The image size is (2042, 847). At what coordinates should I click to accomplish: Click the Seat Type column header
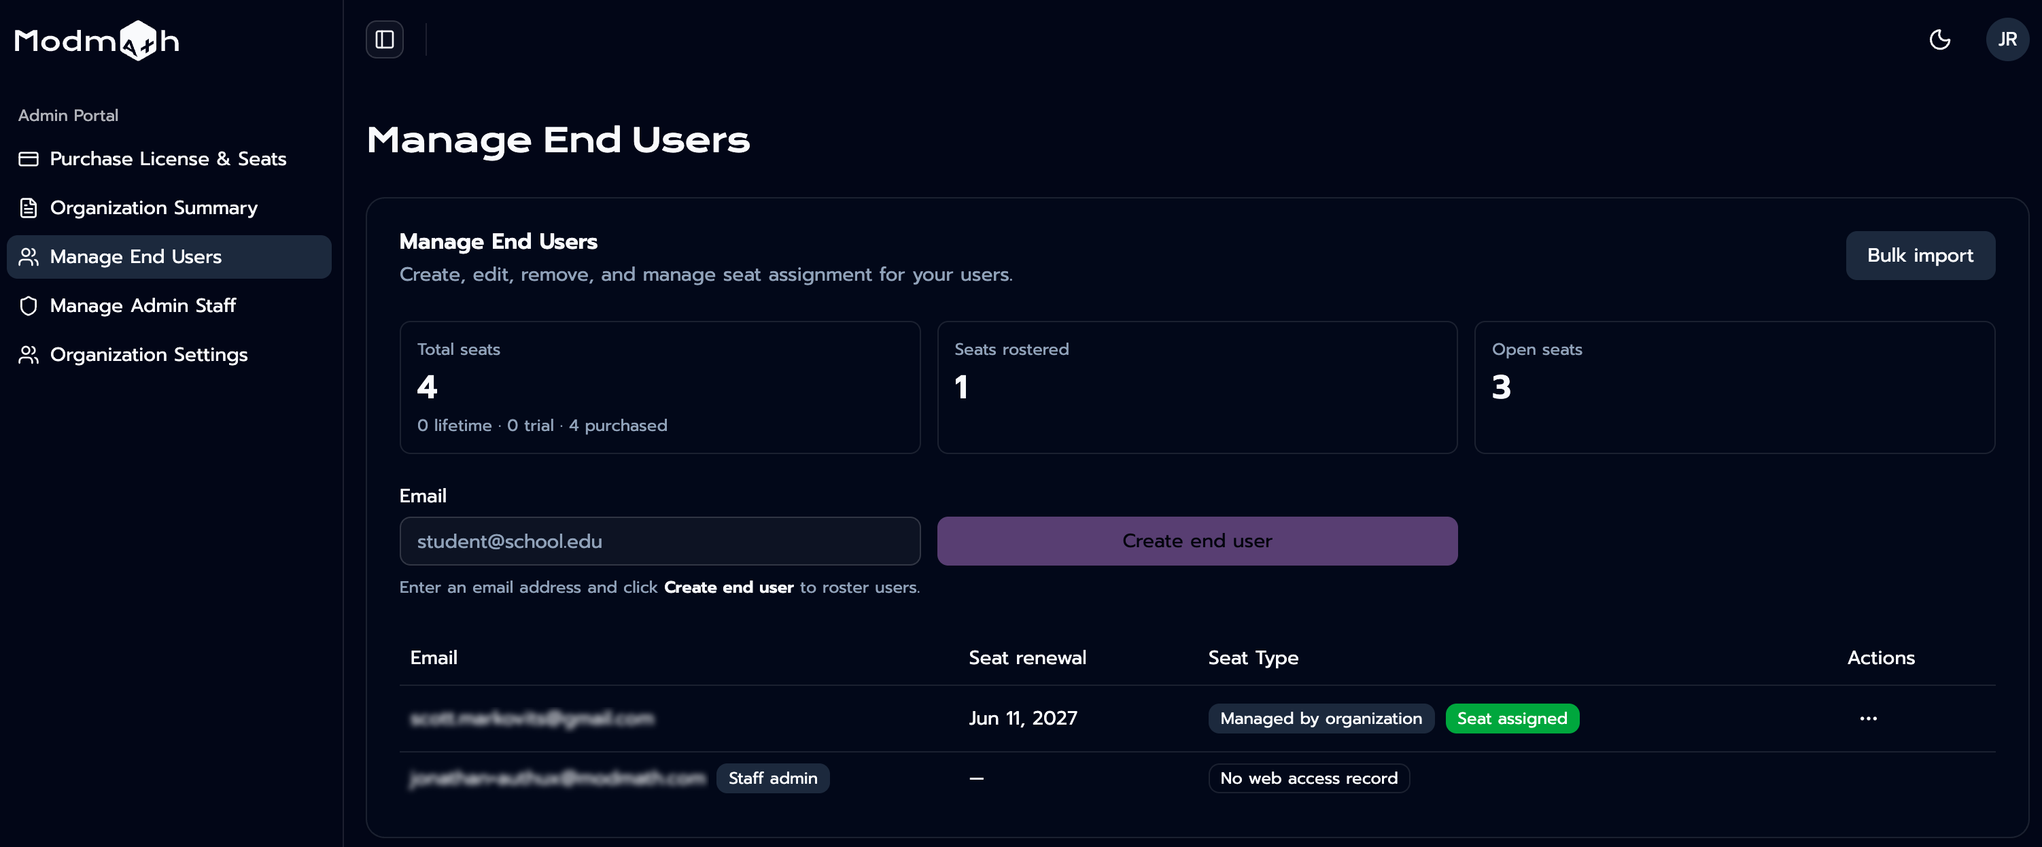[1253, 658]
